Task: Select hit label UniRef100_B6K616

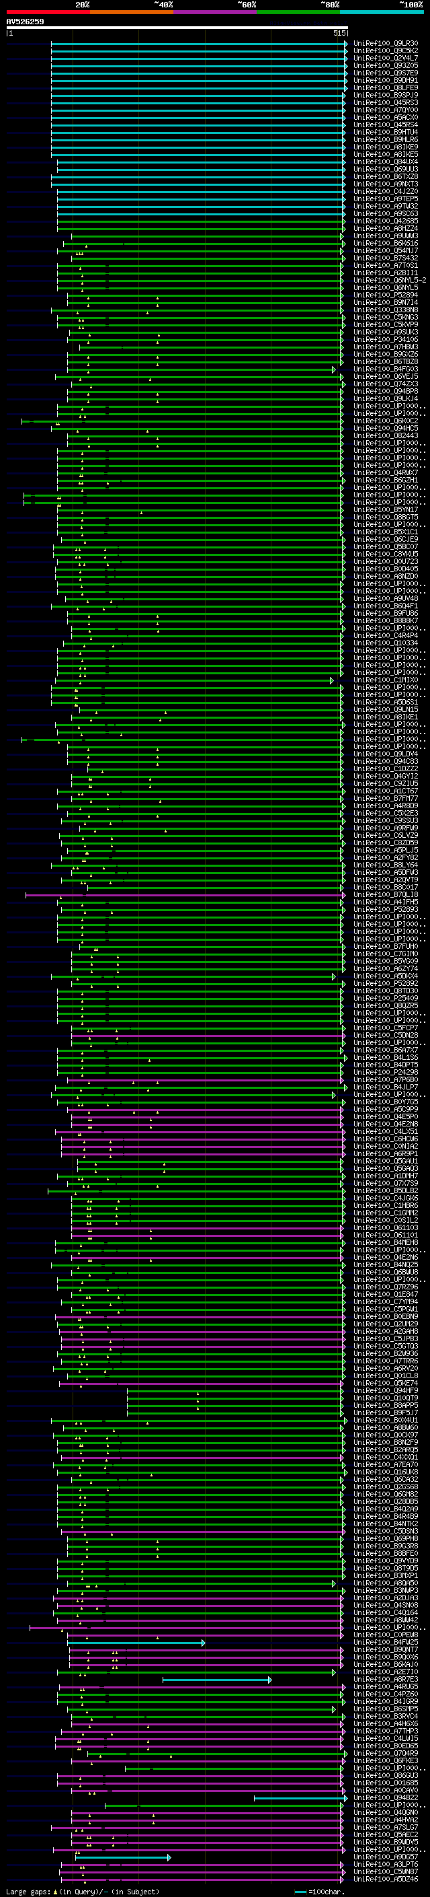Action: click(386, 243)
